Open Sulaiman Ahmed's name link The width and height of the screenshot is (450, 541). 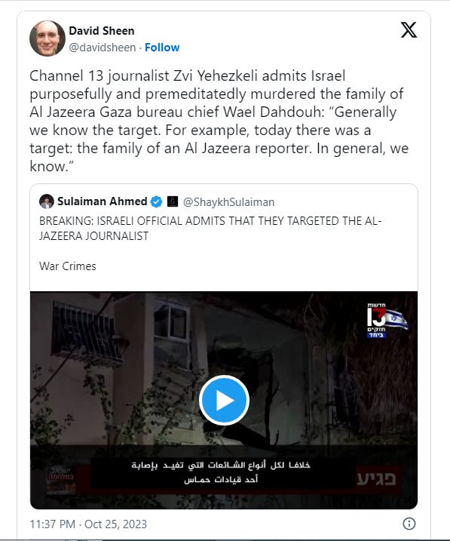[102, 201]
